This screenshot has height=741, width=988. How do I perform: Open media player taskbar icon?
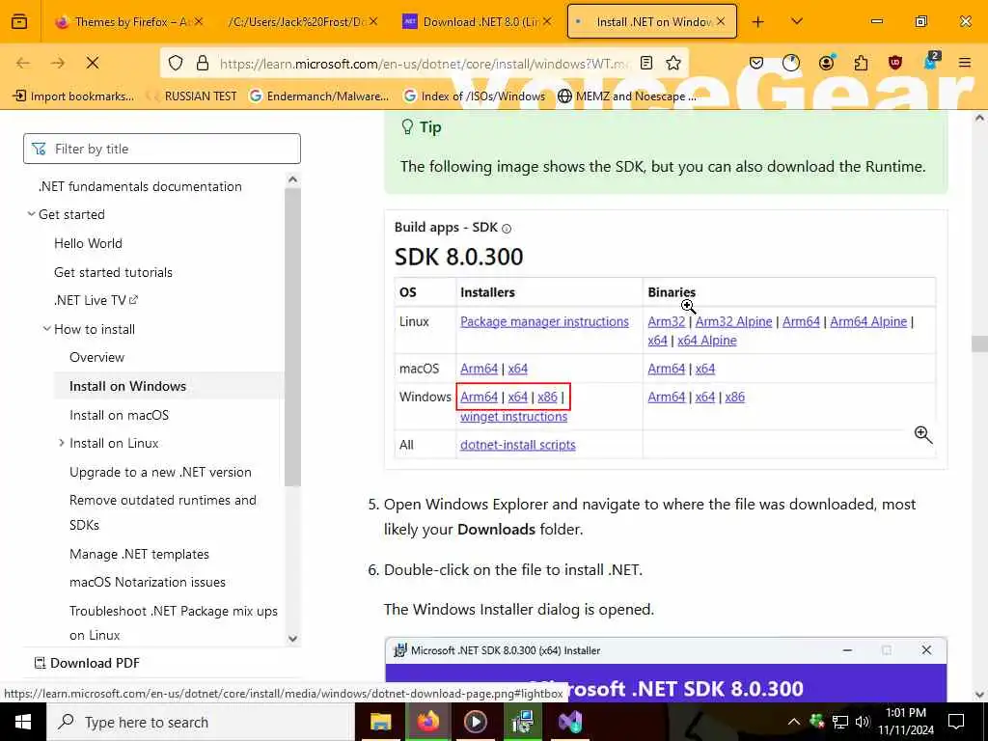coord(475,722)
